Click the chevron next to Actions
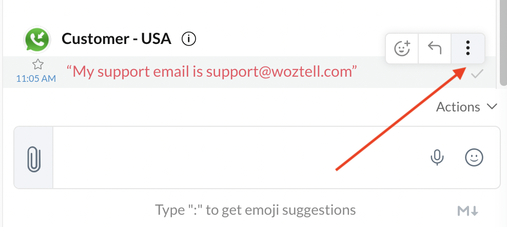 tap(492, 106)
